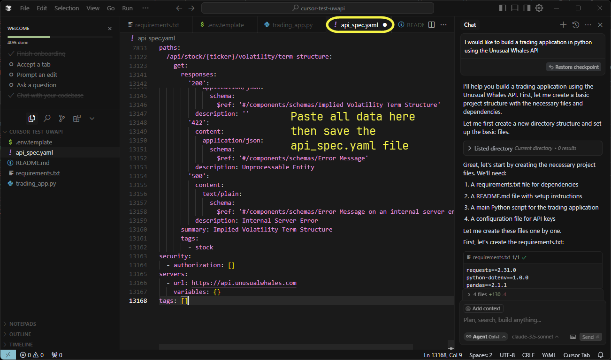Click the image attachment icon in chat

(x=573, y=337)
